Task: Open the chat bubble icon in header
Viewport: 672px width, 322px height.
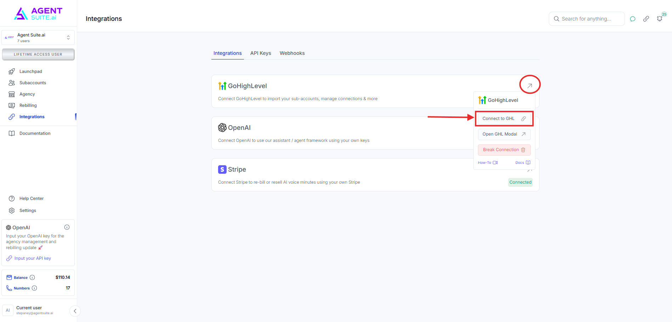Action: (633, 19)
